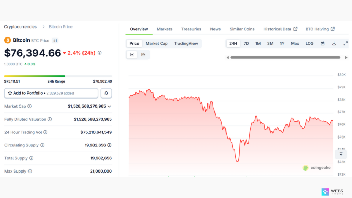Click the 24h Range progress bar
Viewport: 352px width, 198px height.
[58, 76]
